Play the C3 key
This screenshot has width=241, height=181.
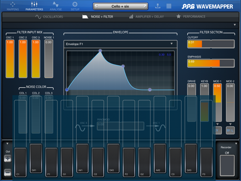[x=176, y=162]
